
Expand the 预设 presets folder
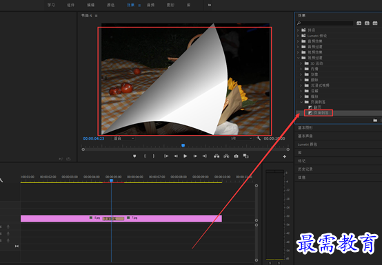click(298, 30)
